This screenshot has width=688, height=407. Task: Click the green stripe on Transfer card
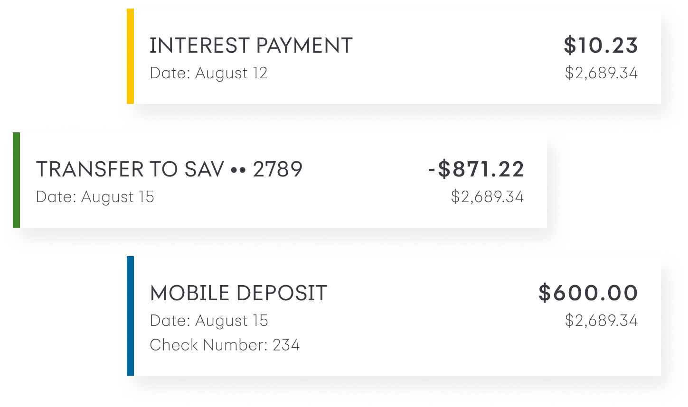point(17,180)
